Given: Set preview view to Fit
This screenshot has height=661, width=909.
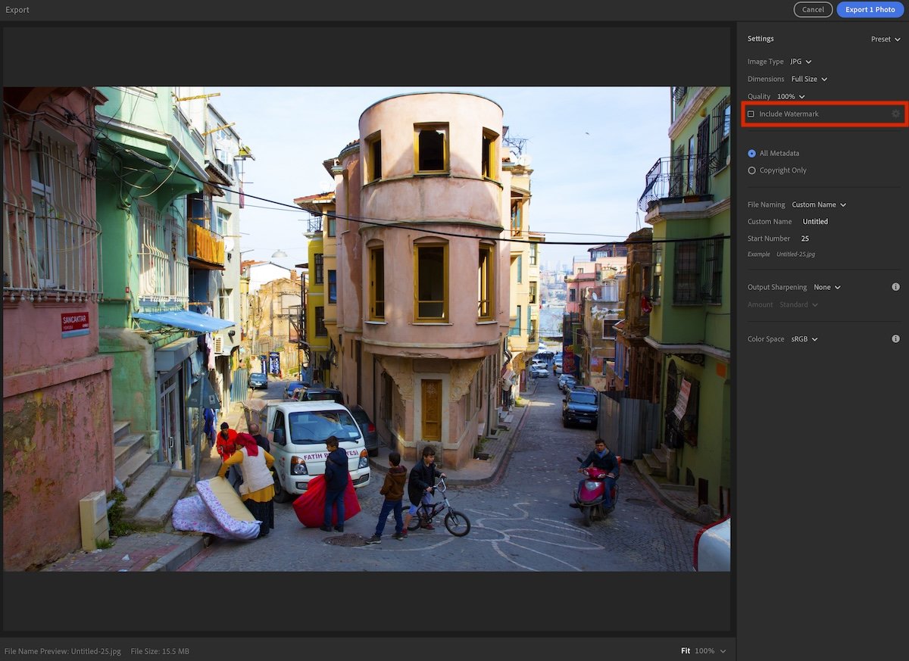Looking at the screenshot, I should click(x=685, y=650).
